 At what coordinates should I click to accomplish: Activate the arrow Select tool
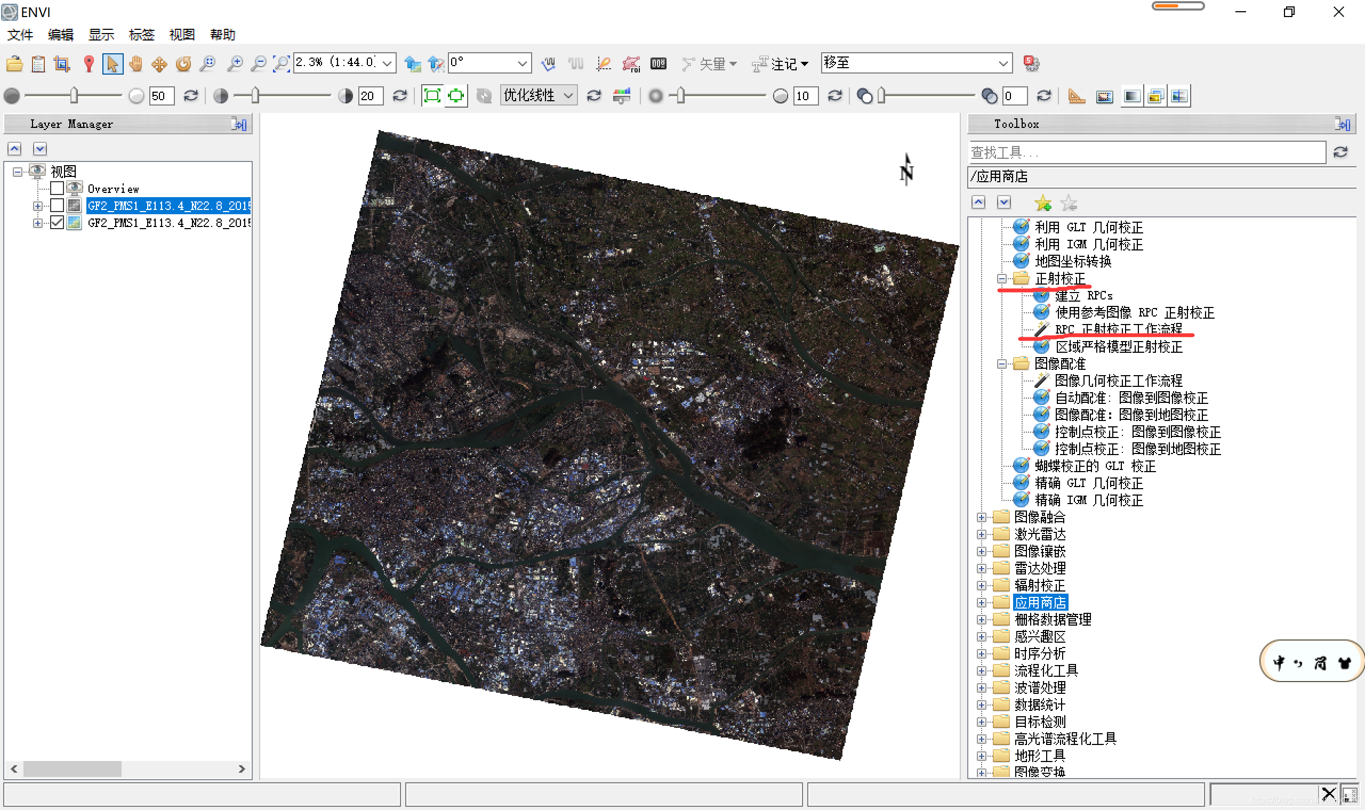click(113, 64)
